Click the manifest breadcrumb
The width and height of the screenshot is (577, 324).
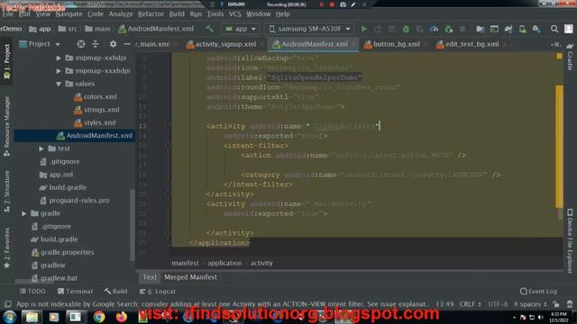pos(185,263)
